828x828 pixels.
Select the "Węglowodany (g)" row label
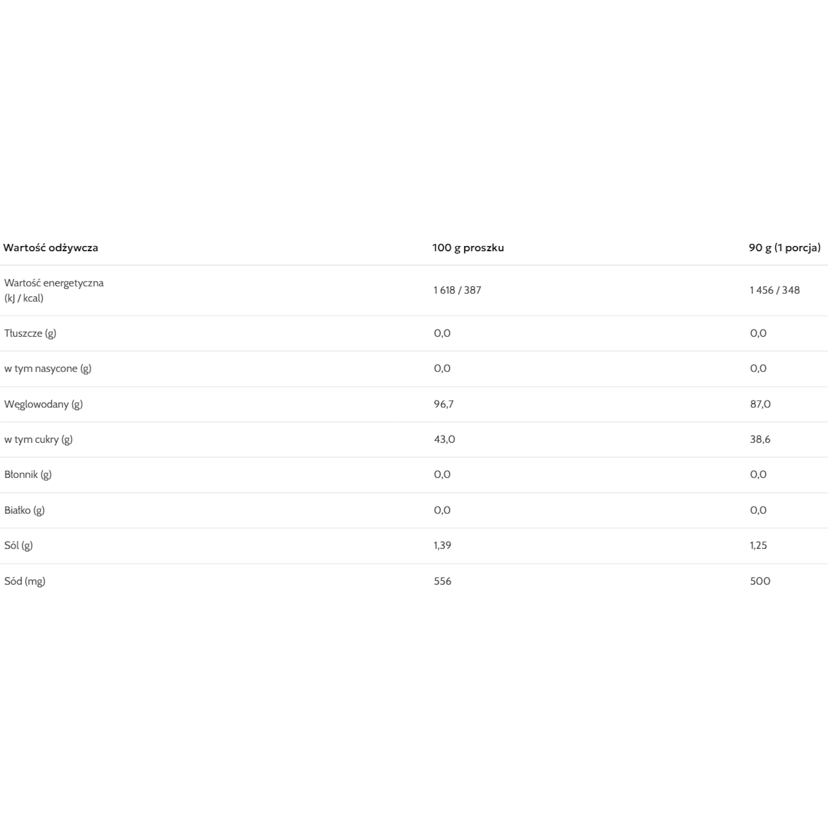tap(44, 404)
